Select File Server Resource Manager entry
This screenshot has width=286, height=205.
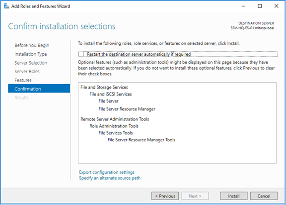point(127,109)
